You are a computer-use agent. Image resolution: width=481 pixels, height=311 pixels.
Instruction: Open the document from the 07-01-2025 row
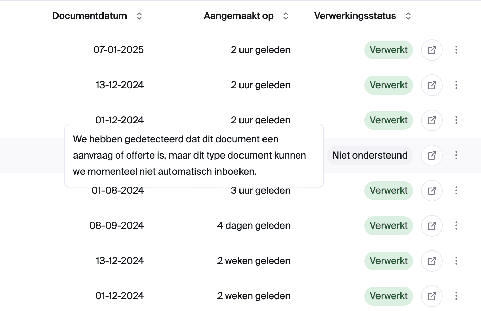tap(432, 50)
